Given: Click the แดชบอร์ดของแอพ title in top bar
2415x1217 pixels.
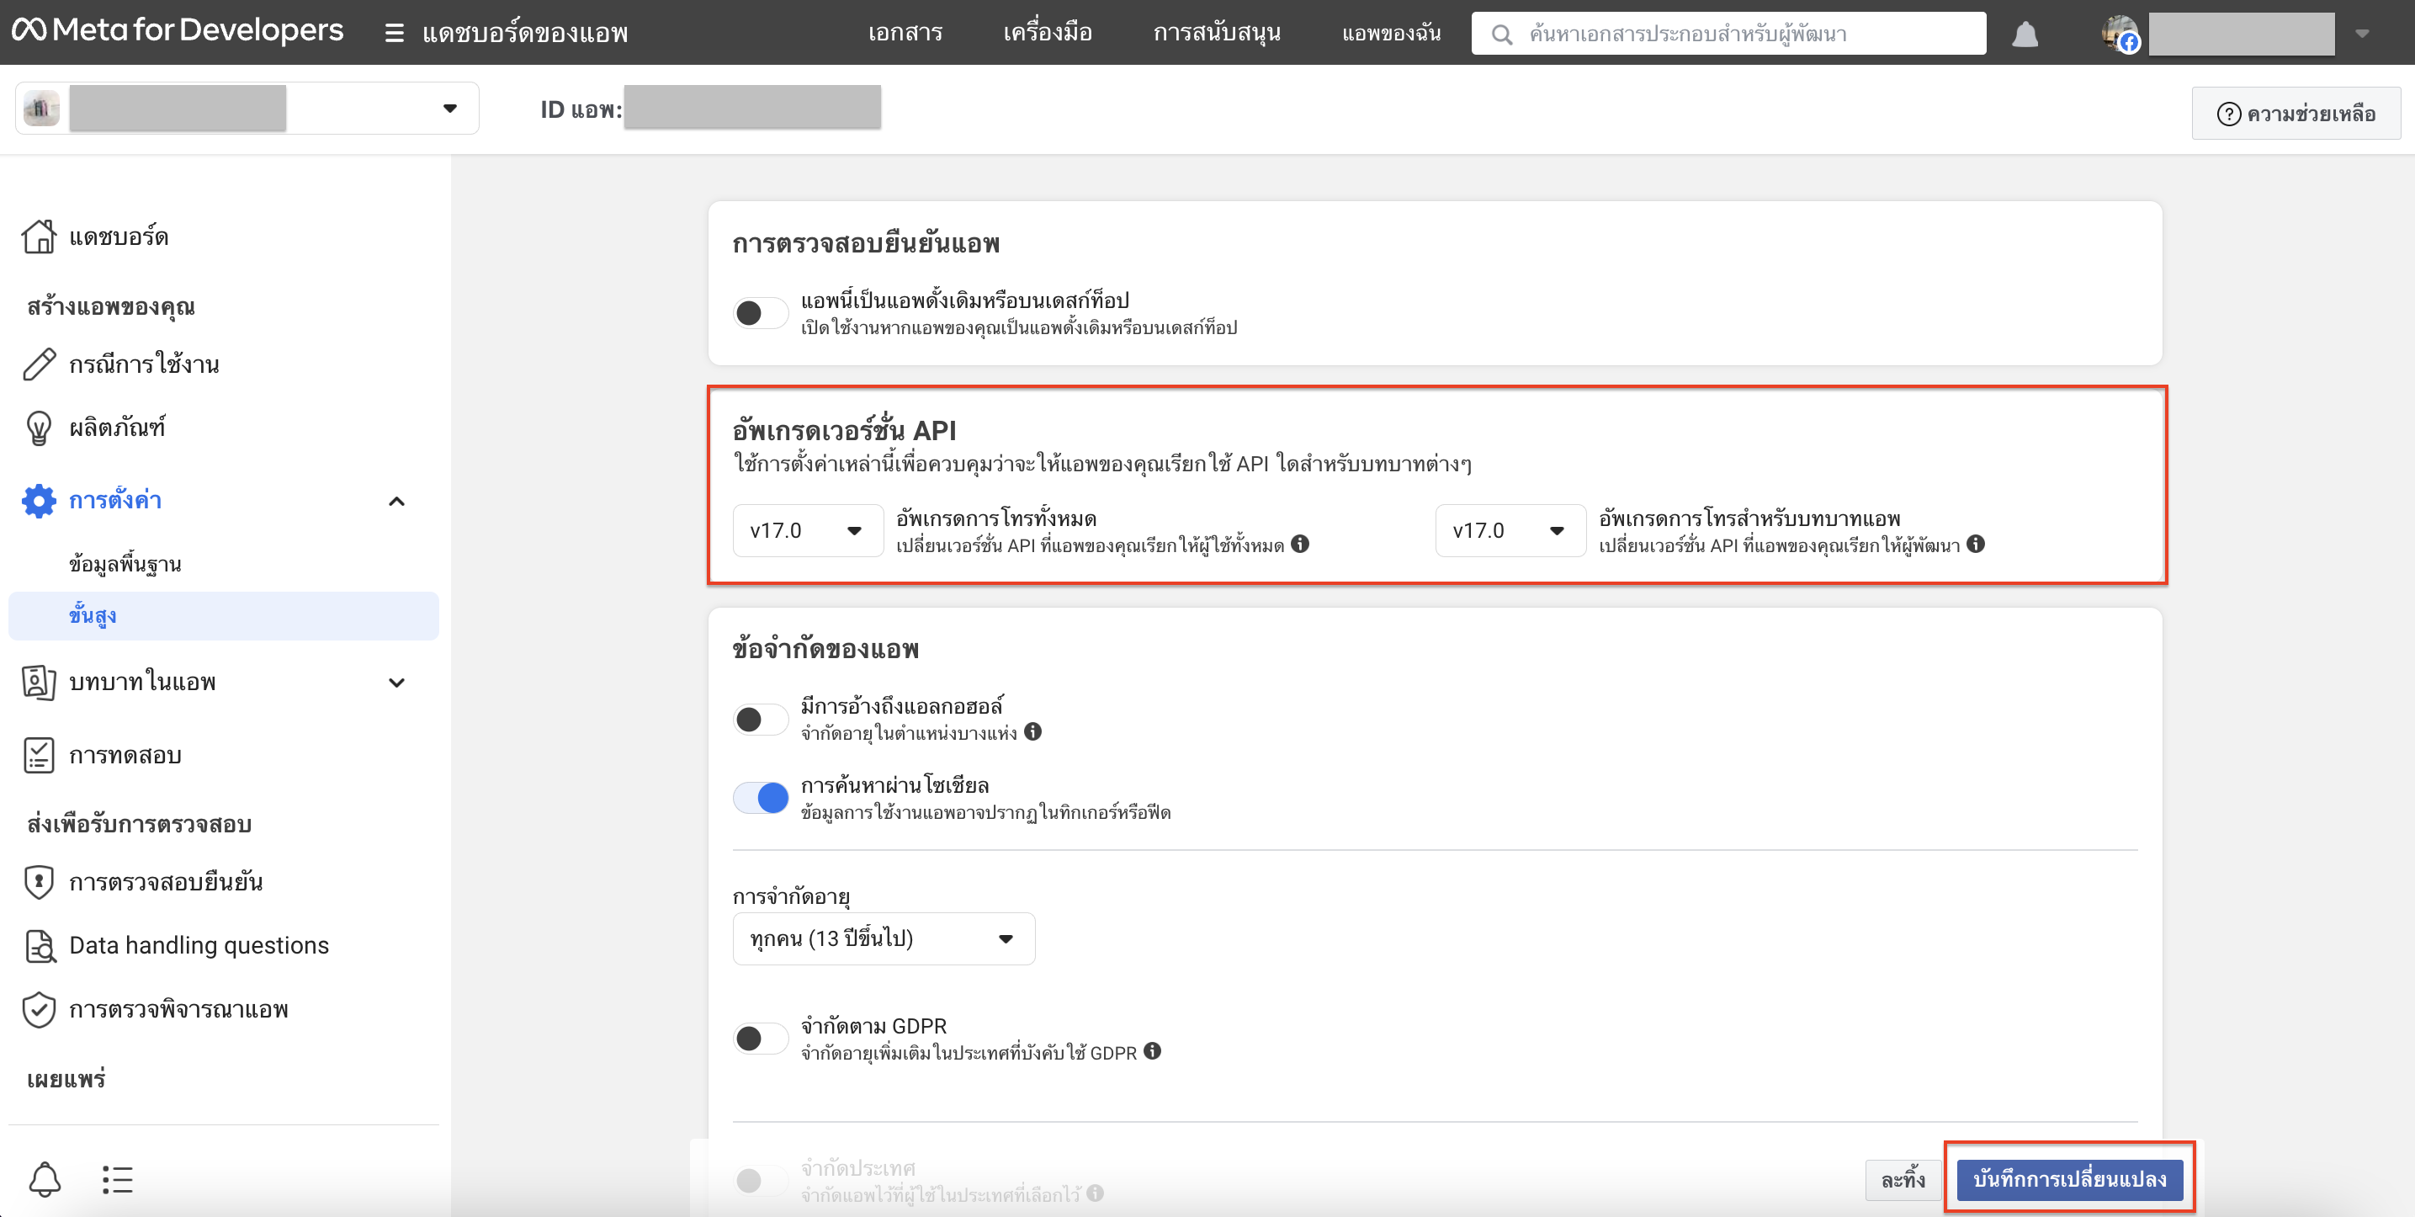Looking at the screenshot, I should [x=525, y=33].
